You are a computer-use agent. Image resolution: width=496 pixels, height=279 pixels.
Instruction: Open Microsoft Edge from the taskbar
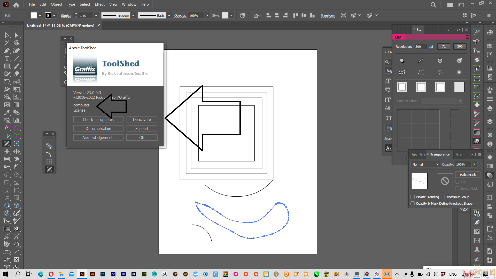(x=41, y=274)
